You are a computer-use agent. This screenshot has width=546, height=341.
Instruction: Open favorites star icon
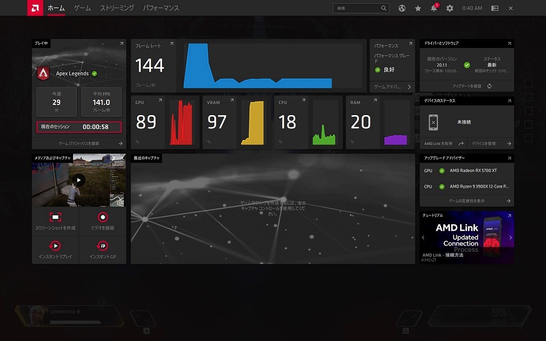(x=418, y=9)
